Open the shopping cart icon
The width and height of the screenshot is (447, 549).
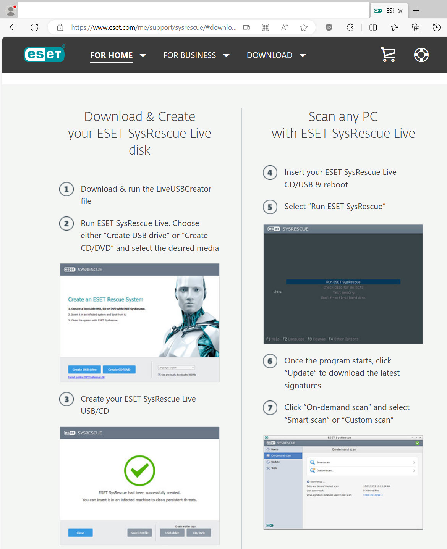pyautogui.click(x=388, y=55)
